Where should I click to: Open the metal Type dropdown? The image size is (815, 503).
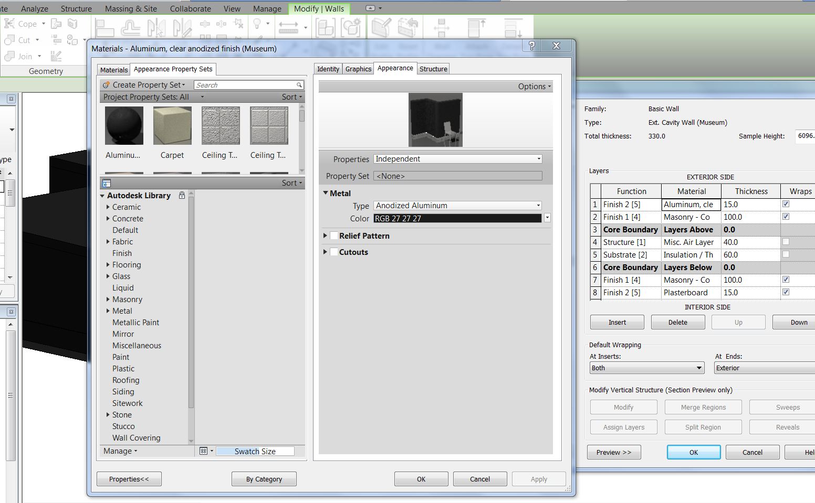538,206
